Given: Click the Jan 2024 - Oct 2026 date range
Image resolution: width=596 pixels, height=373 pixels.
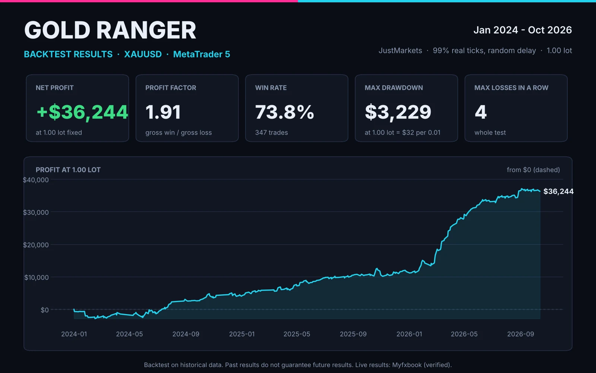Looking at the screenshot, I should click(x=523, y=30).
